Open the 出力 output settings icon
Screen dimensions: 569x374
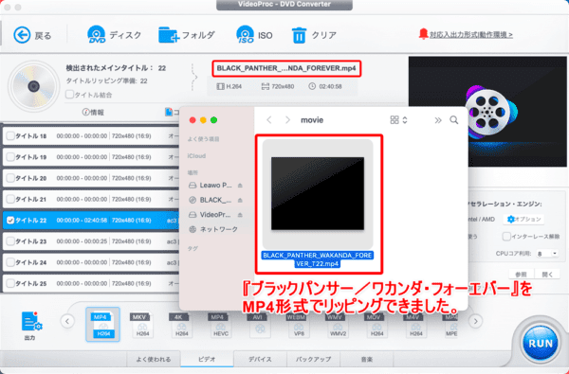tap(31, 321)
